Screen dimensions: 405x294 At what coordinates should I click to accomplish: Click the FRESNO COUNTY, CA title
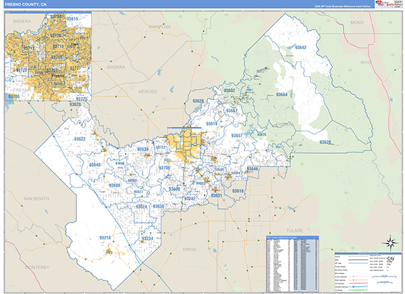click(x=27, y=4)
